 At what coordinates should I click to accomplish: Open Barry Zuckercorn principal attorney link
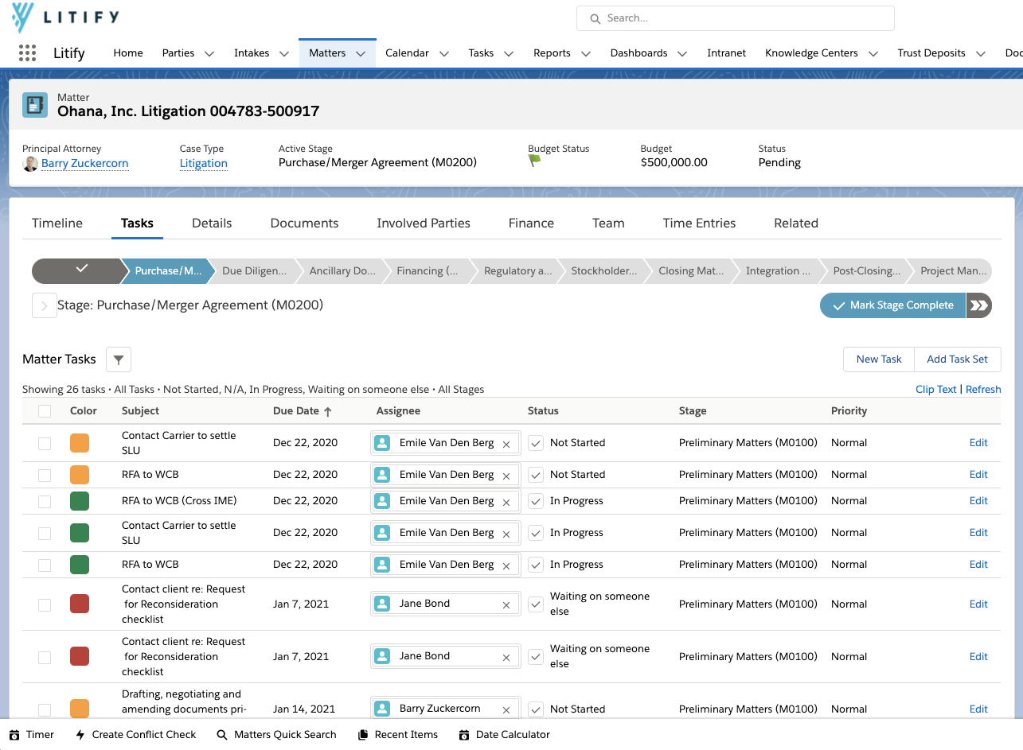pyautogui.click(x=84, y=163)
